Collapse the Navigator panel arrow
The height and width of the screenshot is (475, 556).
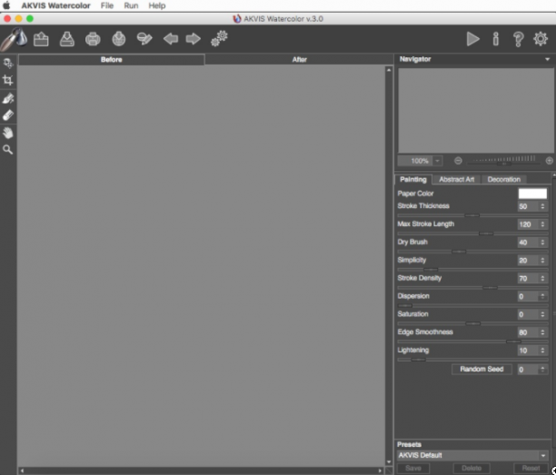pos(547,59)
